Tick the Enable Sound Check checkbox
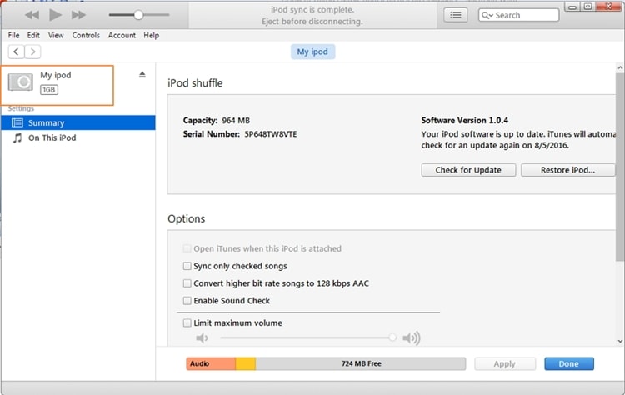Viewport: 625px width, 395px height. tap(187, 301)
